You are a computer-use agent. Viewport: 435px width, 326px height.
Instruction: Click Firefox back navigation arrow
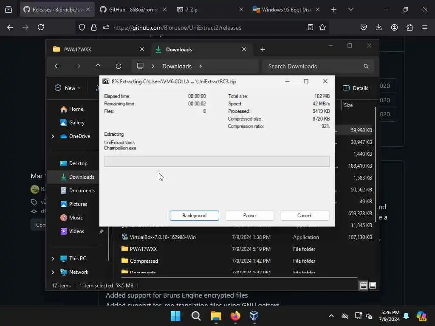[x=10, y=27]
